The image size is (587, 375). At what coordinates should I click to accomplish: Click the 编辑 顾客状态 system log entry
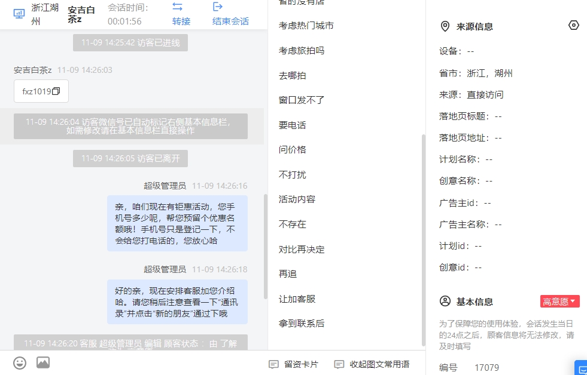click(x=130, y=343)
